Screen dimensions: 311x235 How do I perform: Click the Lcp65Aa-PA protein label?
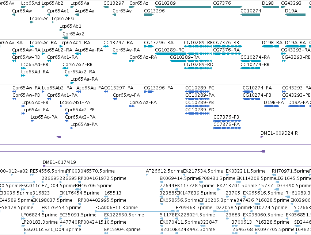tap(84, 124)
